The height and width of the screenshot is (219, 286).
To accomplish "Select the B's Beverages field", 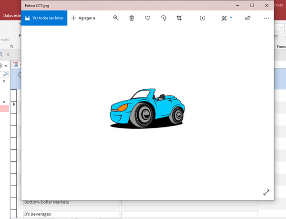I will tap(71, 214).
